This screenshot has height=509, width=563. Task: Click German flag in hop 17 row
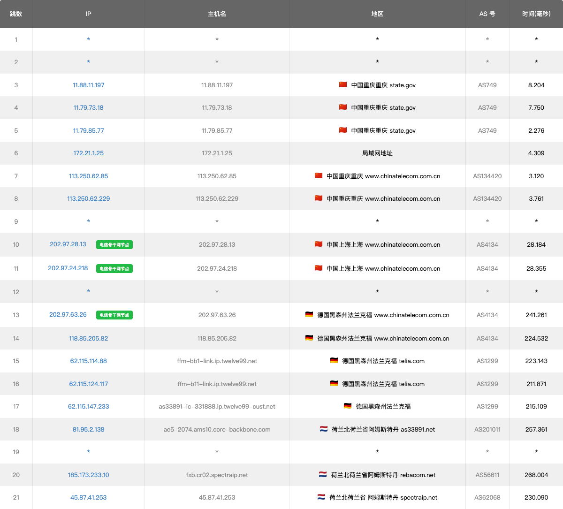point(348,406)
